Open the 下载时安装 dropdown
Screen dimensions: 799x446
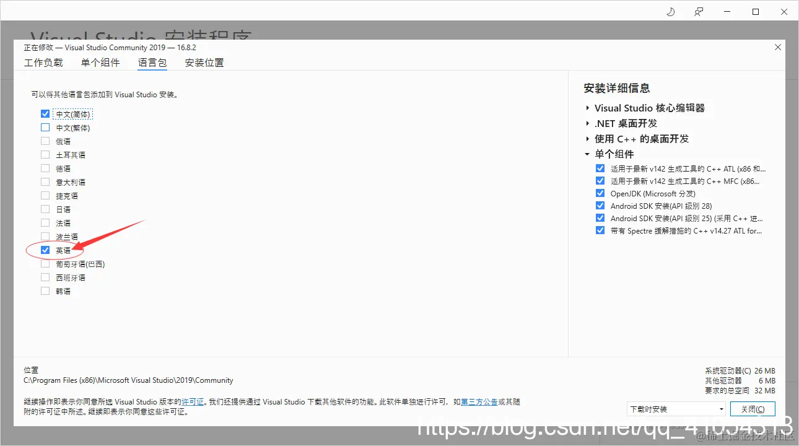[x=675, y=409]
